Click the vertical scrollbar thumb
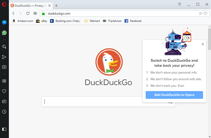Screen dimensions: 211x138 pos(209,39)
